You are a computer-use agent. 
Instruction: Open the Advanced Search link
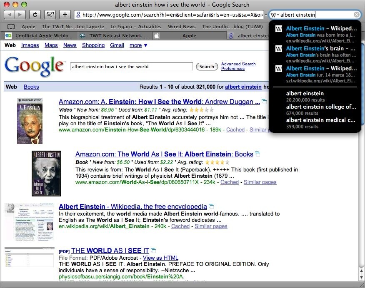tap(238, 64)
